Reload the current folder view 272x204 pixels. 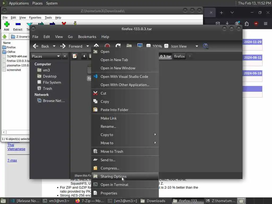point(118,46)
